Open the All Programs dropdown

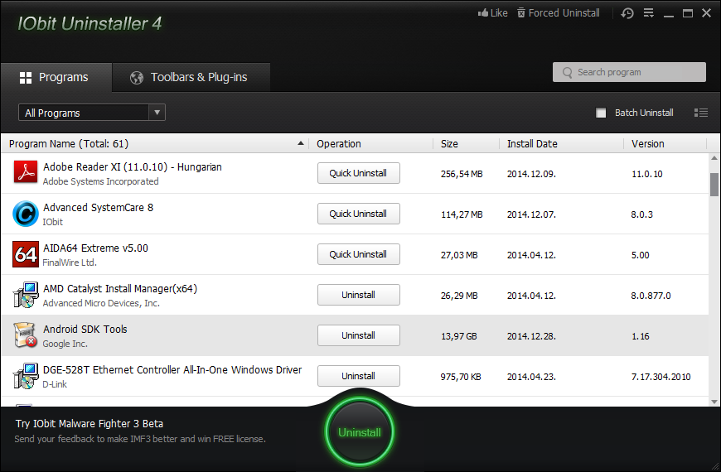91,113
